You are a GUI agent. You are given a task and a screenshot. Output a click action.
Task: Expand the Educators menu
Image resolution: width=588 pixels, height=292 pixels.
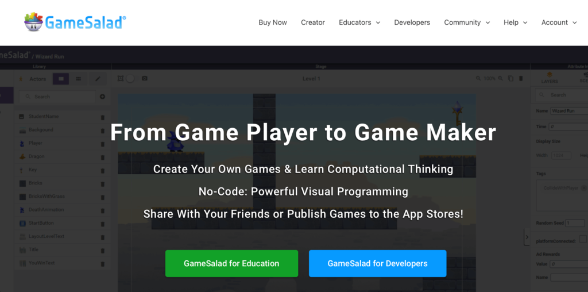point(359,22)
